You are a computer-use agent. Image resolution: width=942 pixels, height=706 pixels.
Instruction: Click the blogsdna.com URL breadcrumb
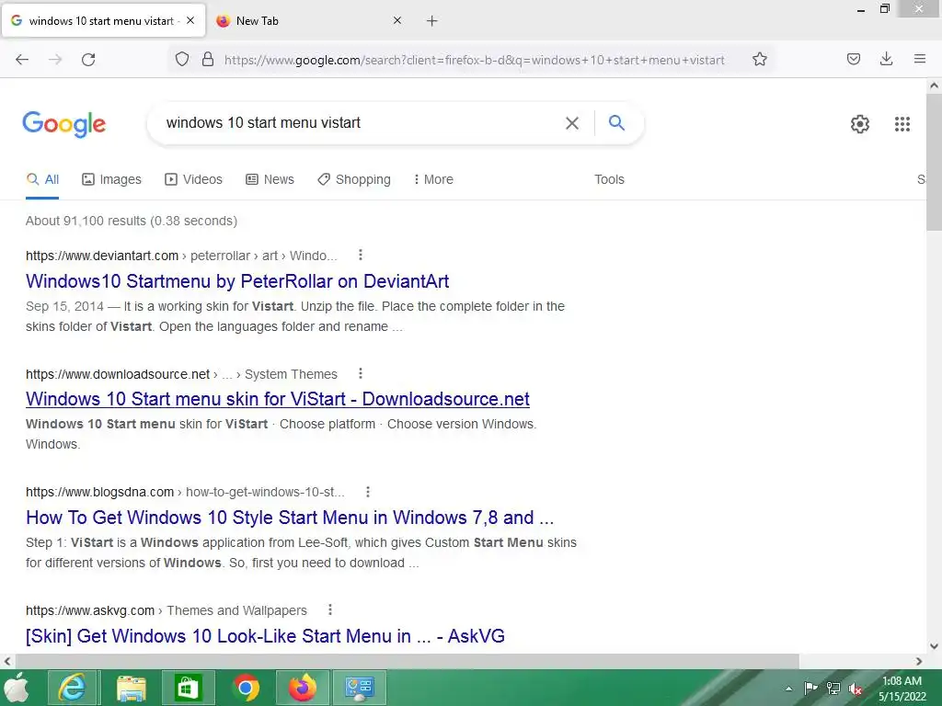(x=185, y=493)
